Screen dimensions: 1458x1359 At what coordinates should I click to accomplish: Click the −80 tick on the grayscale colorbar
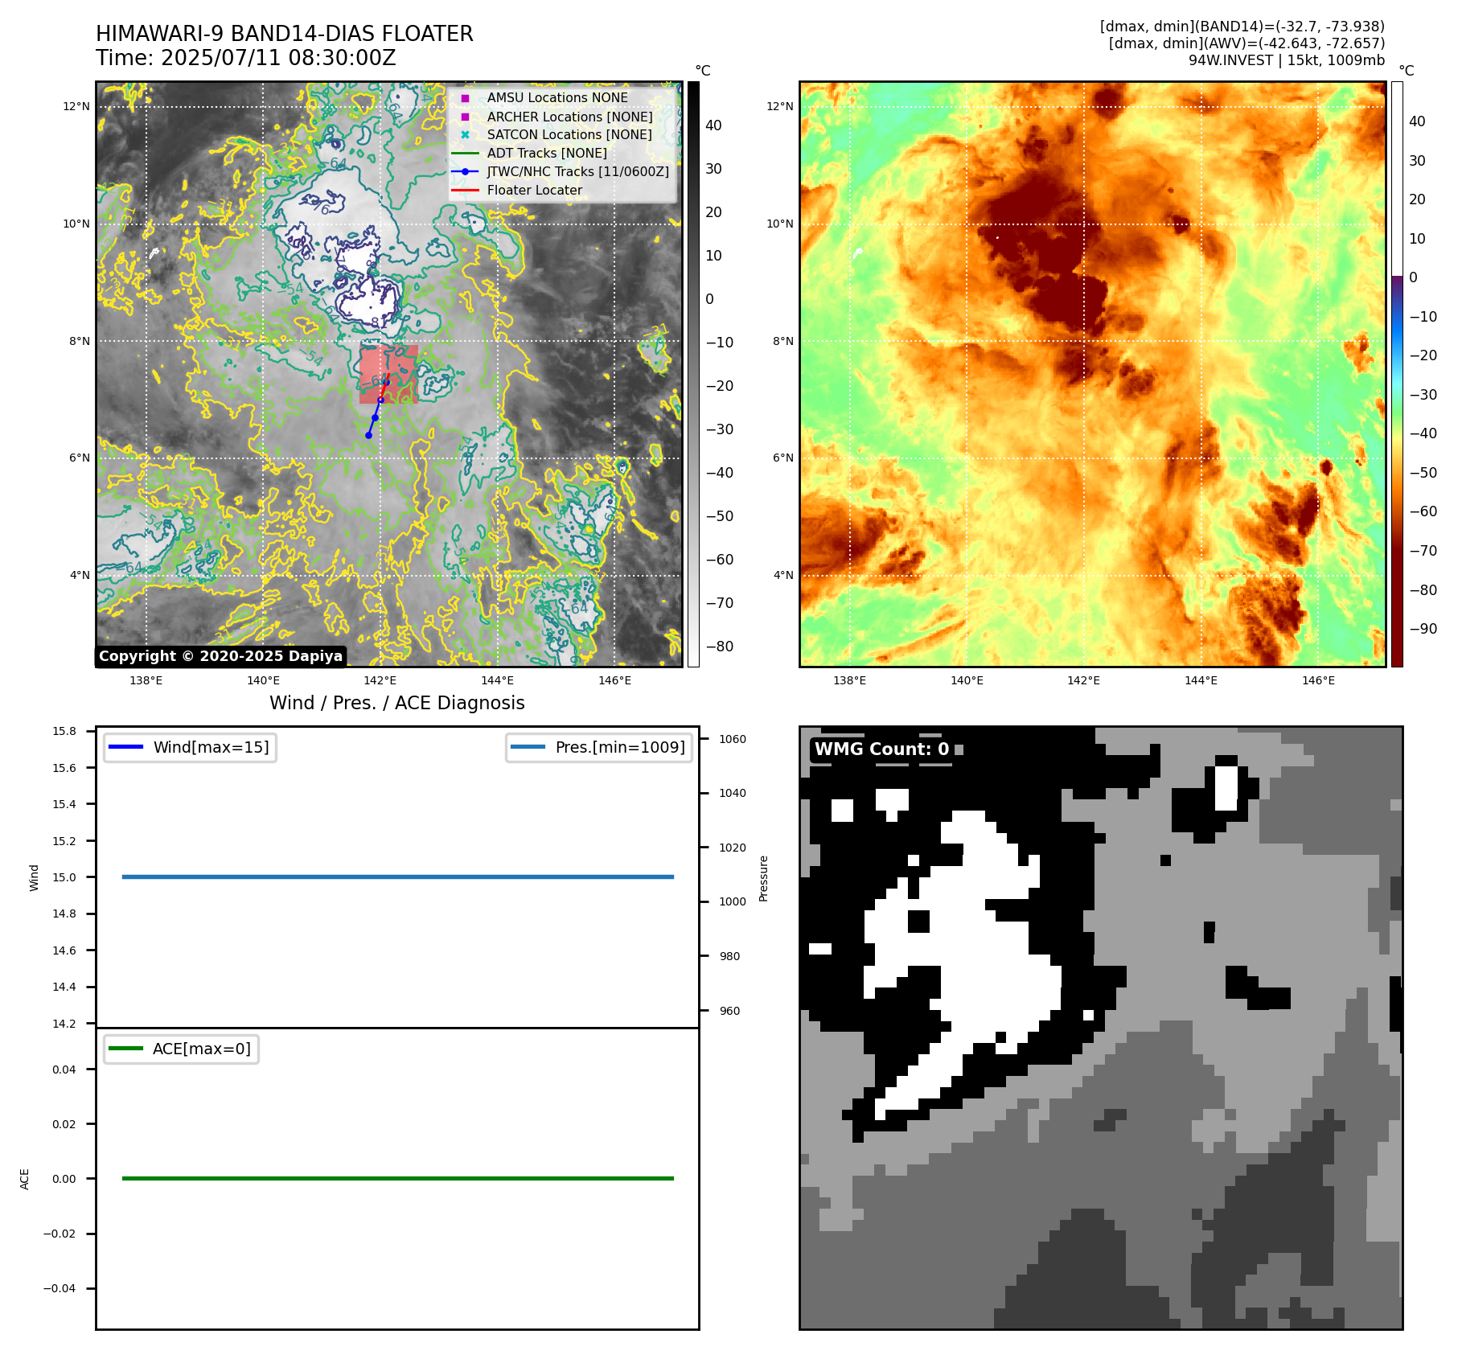(720, 647)
